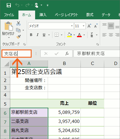Click the Cut scissors icon
The height and width of the screenshot is (139, 120).
[x=18, y=23]
